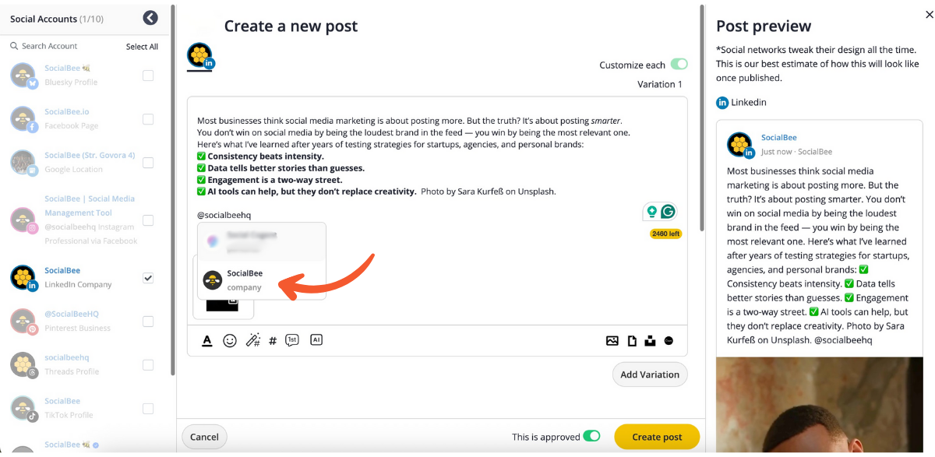Check the SocialBee.io Facebook Page checkbox
The image size is (935, 457).
(x=148, y=119)
